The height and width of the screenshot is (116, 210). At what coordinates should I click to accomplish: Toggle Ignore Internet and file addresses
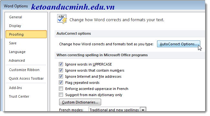61,76
